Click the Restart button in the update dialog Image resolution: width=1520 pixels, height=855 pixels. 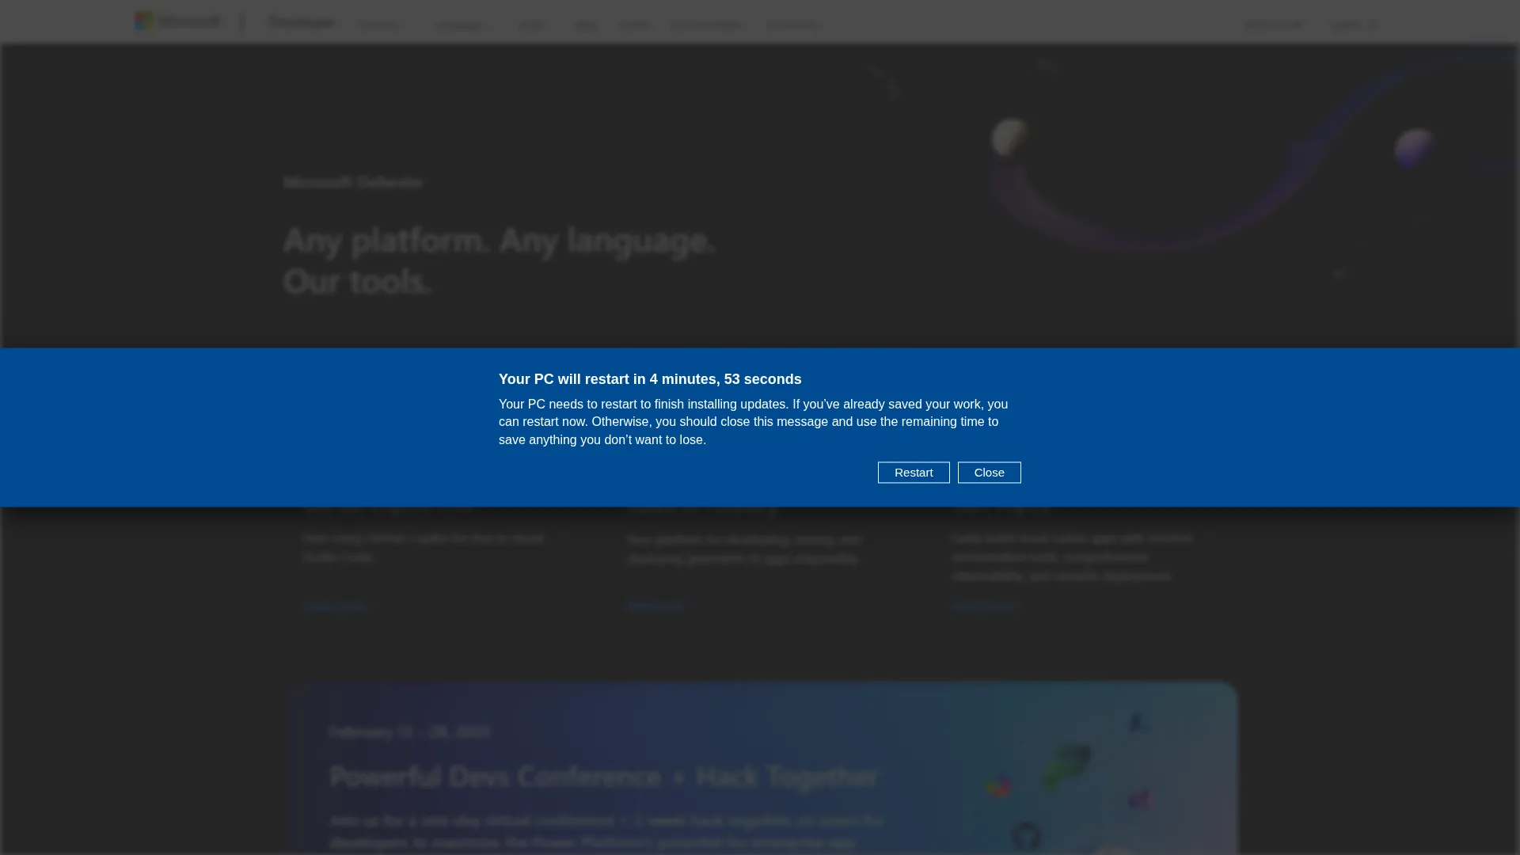[914, 473]
